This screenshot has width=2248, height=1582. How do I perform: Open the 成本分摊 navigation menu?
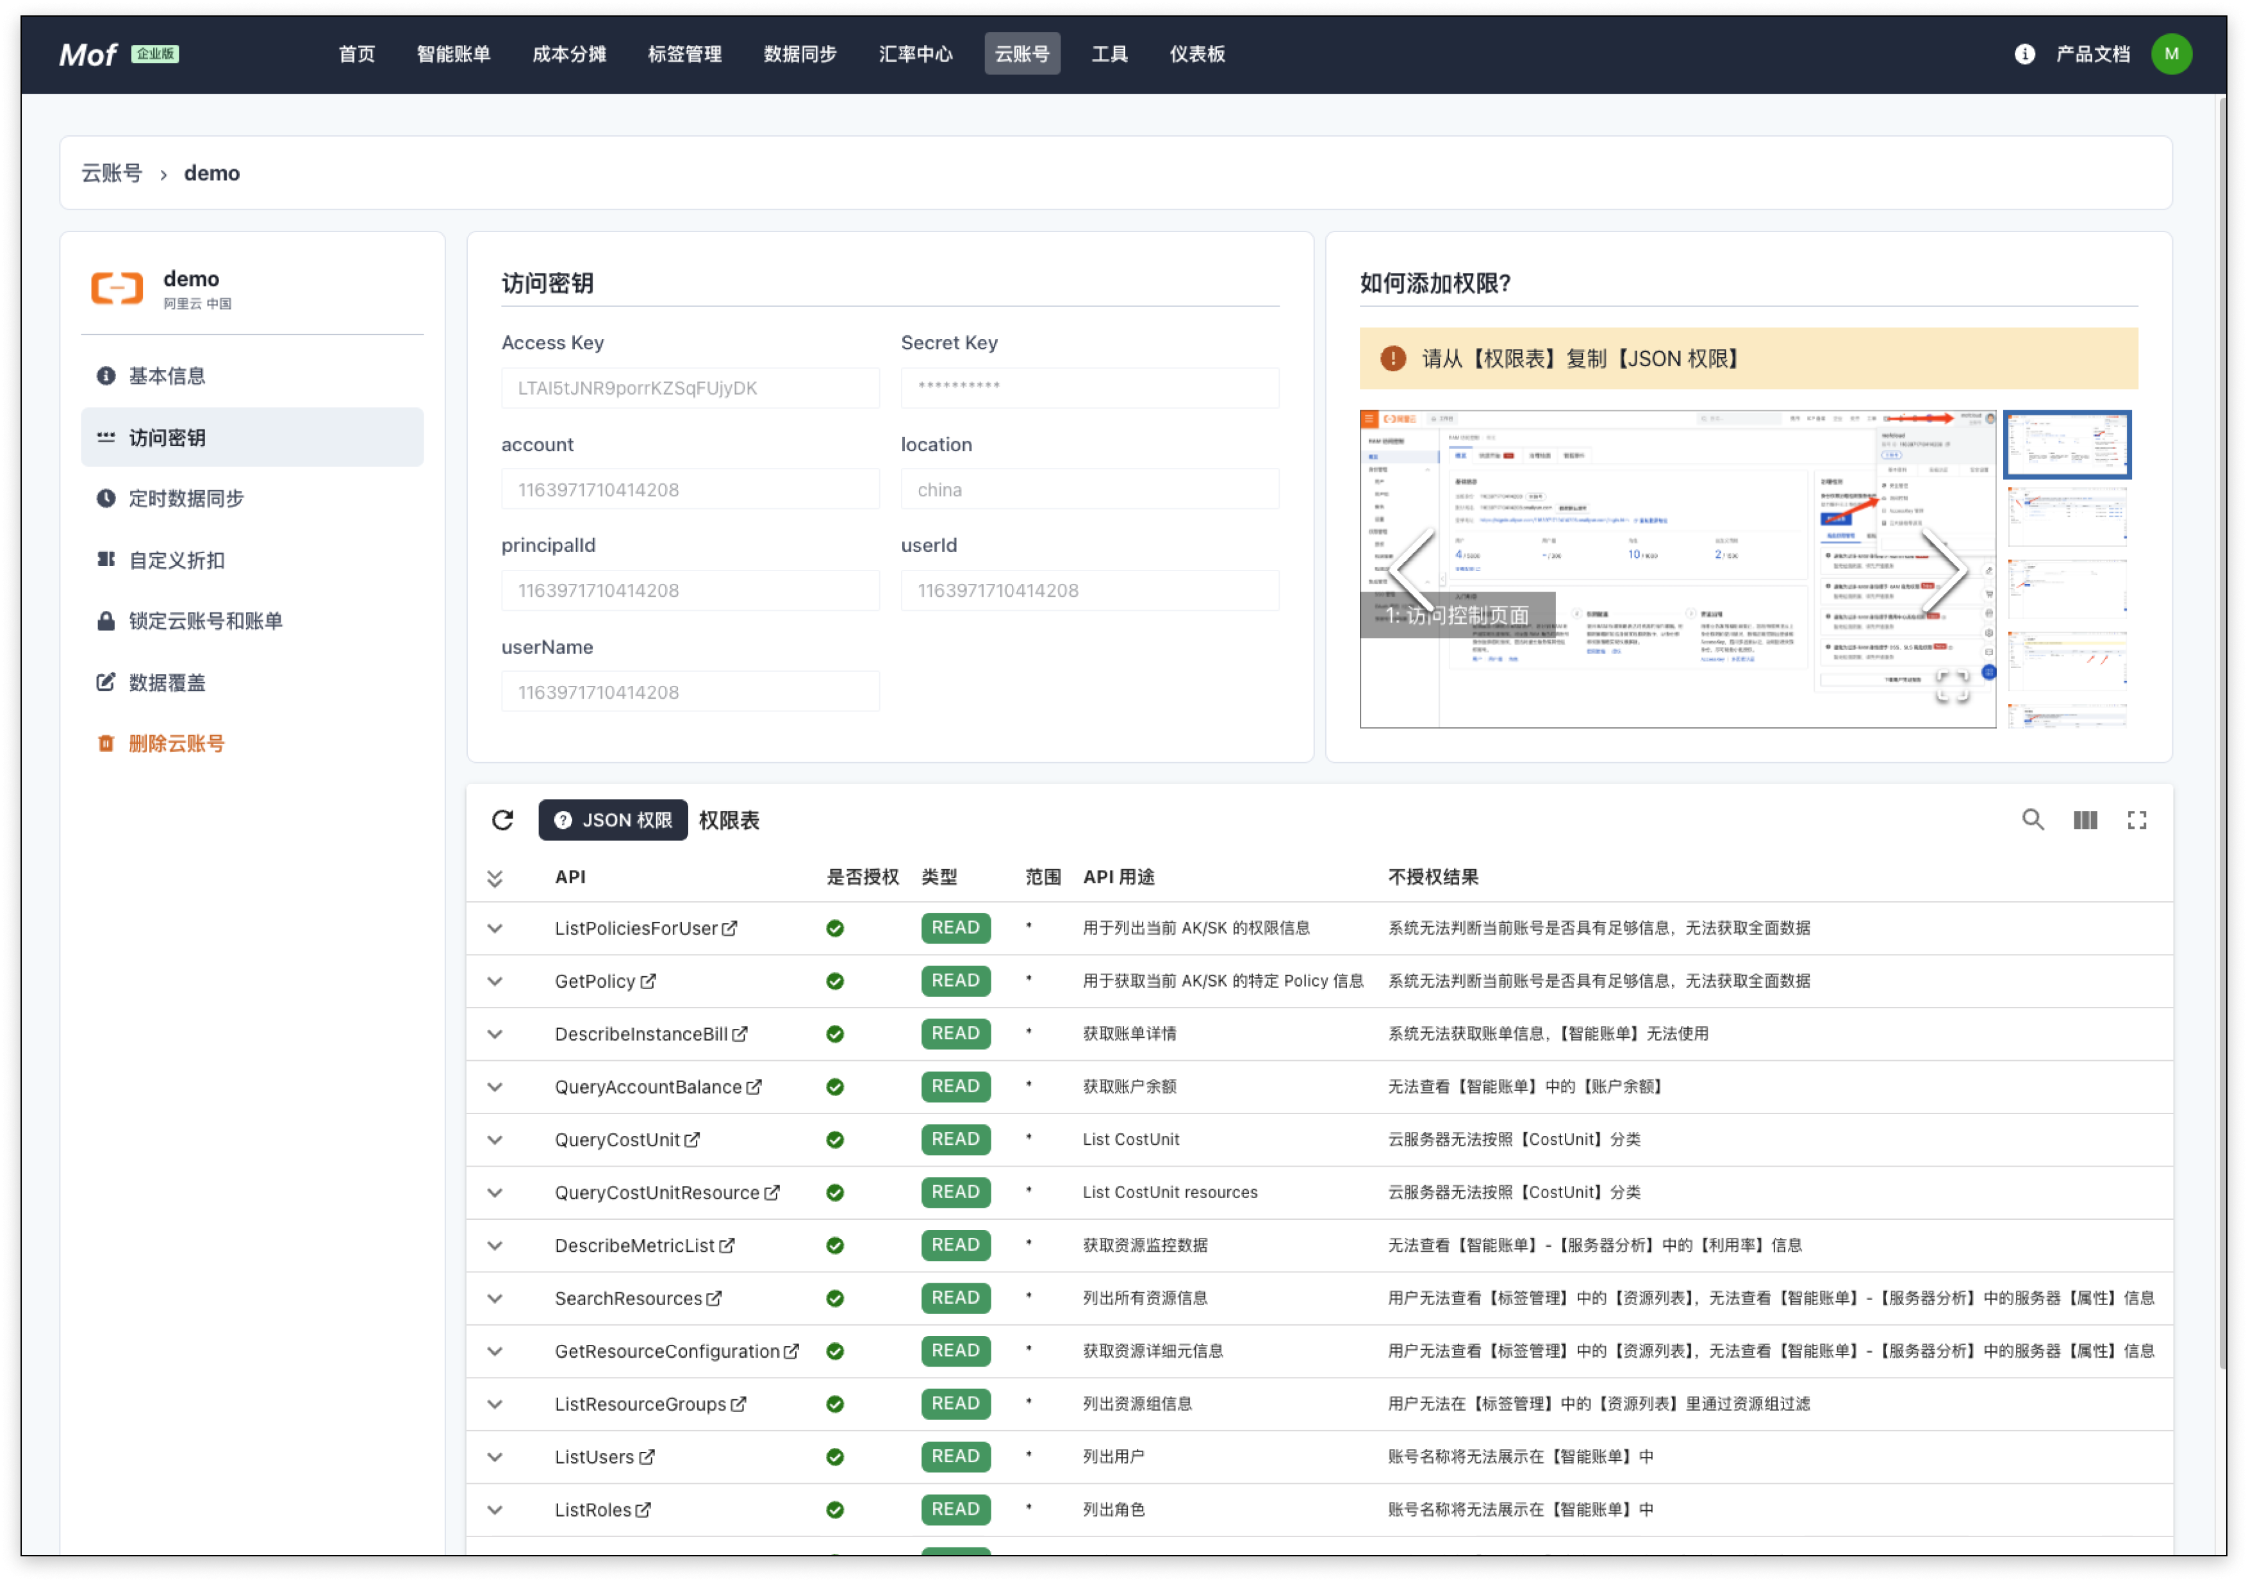click(x=569, y=54)
